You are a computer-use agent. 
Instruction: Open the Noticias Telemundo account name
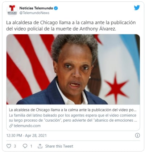(36, 8)
